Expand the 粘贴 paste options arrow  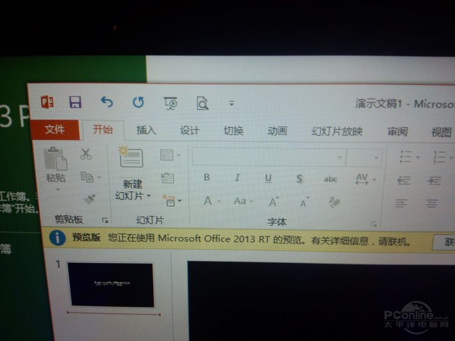(58, 189)
